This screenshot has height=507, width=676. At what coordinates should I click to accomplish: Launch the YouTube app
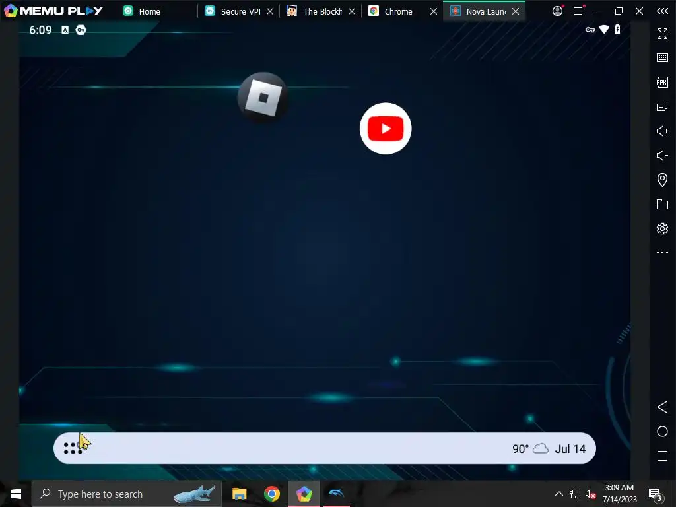(386, 129)
